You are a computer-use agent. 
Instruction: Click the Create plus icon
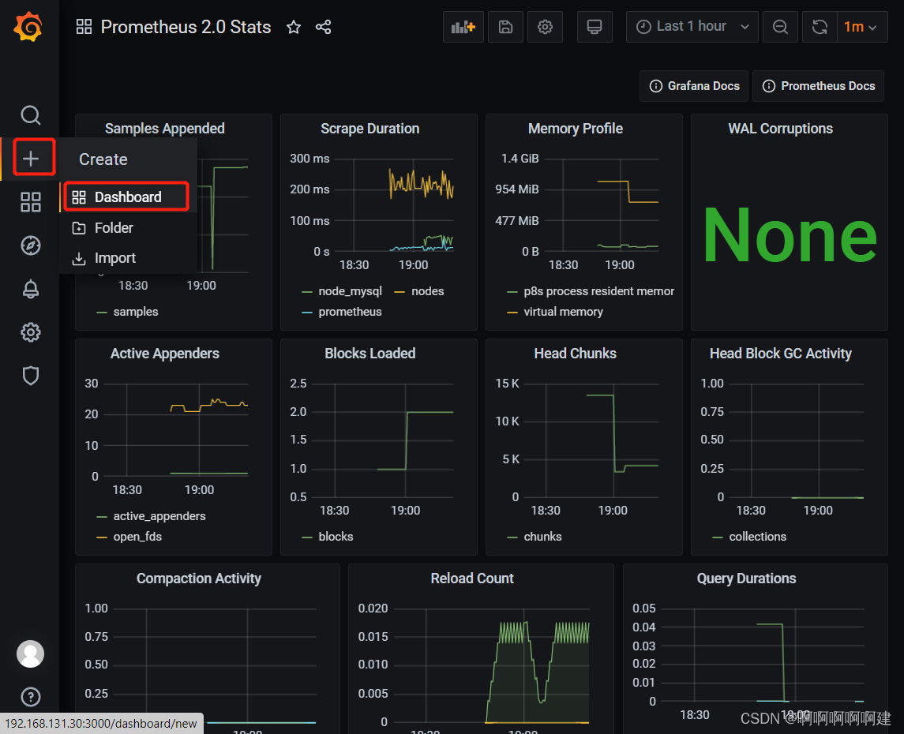pos(30,159)
